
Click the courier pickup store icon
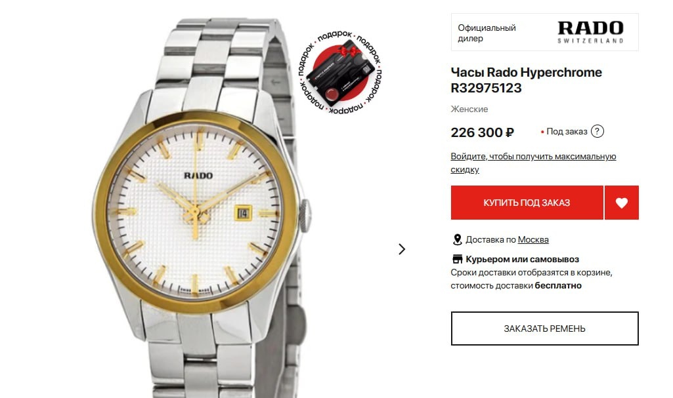coord(458,259)
